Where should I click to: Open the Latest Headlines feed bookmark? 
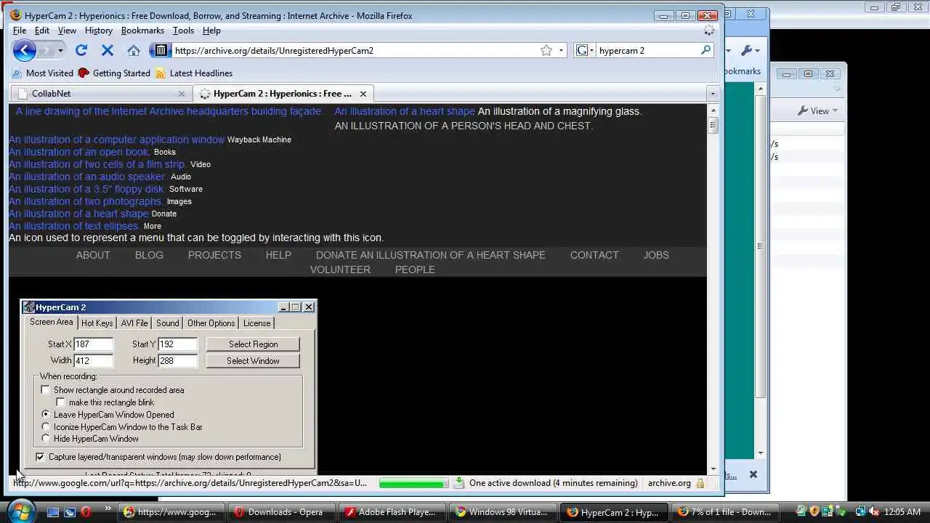point(193,73)
